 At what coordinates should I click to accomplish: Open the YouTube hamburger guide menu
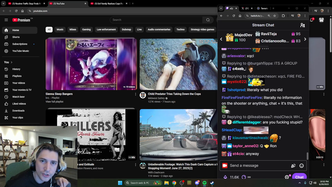[x=6, y=20]
